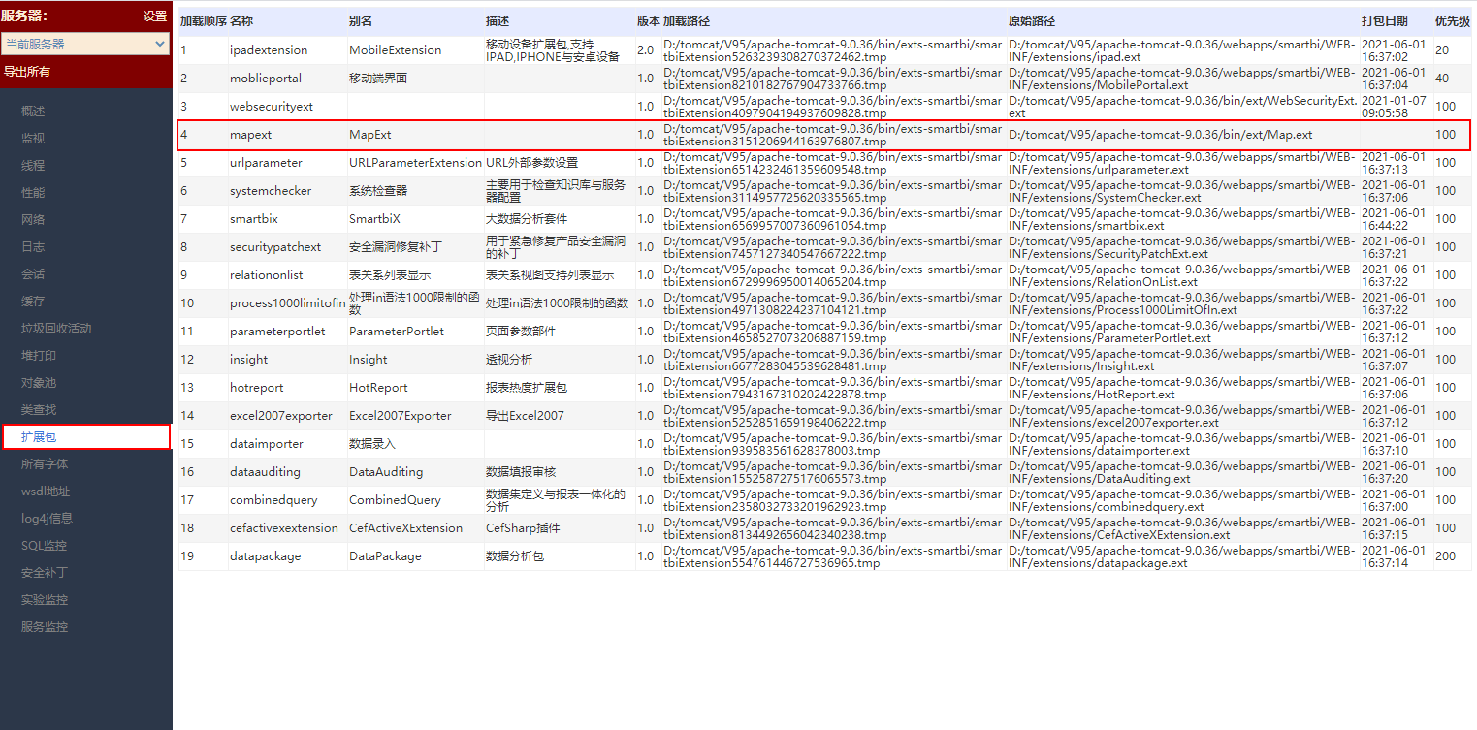1477x730 pixels.
Task: Click the 版本 column header
Action: click(x=649, y=21)
